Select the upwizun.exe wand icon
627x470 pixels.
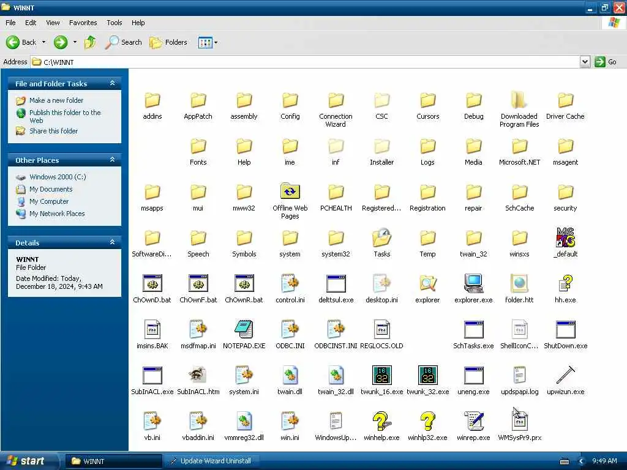[565, 375]
